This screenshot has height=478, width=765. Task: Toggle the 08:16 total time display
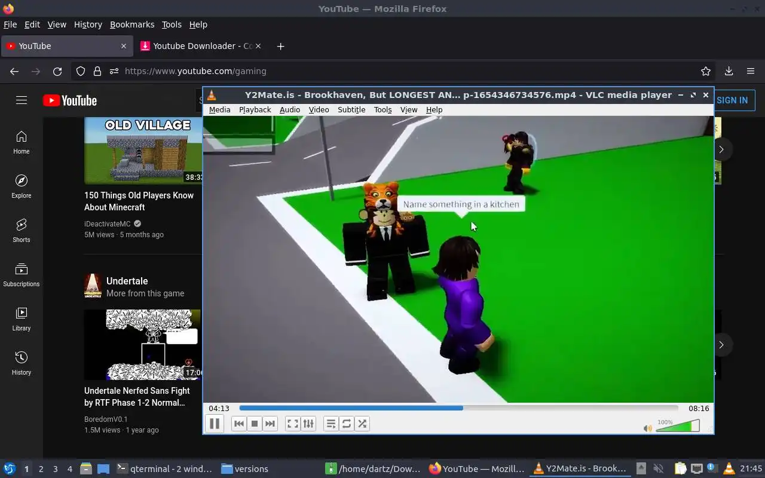[x=699, y=409]
